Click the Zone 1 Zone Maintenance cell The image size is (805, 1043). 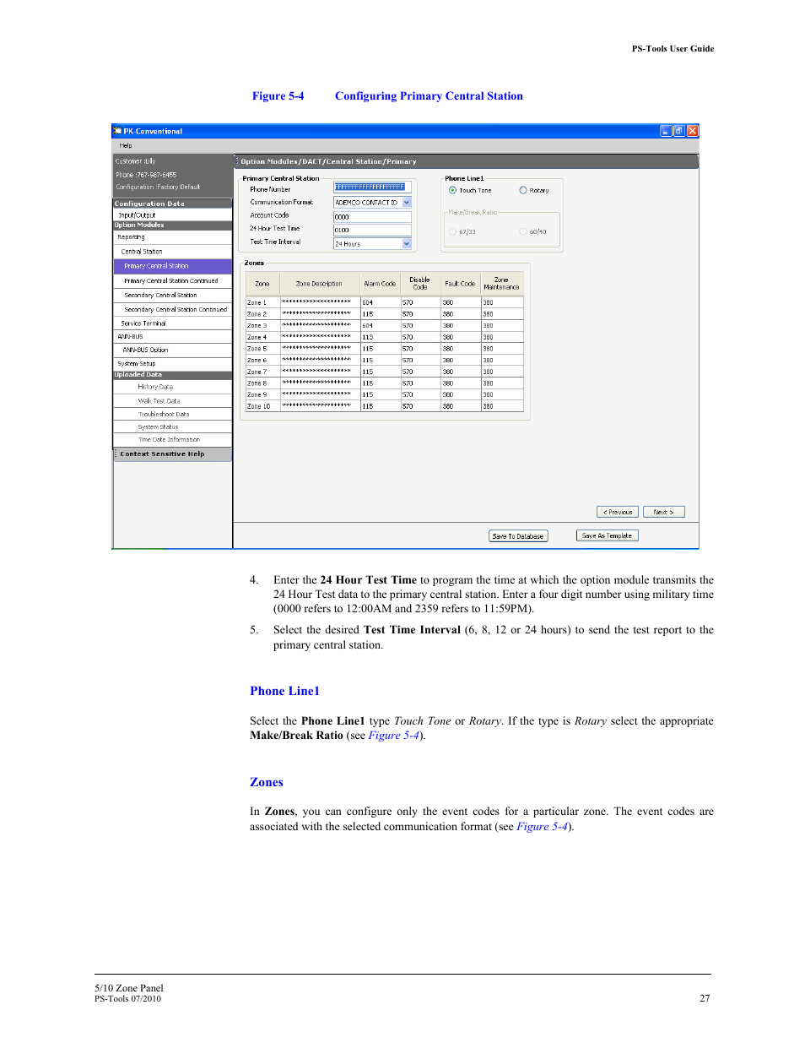pyautogui.click(x=502, y=302)
